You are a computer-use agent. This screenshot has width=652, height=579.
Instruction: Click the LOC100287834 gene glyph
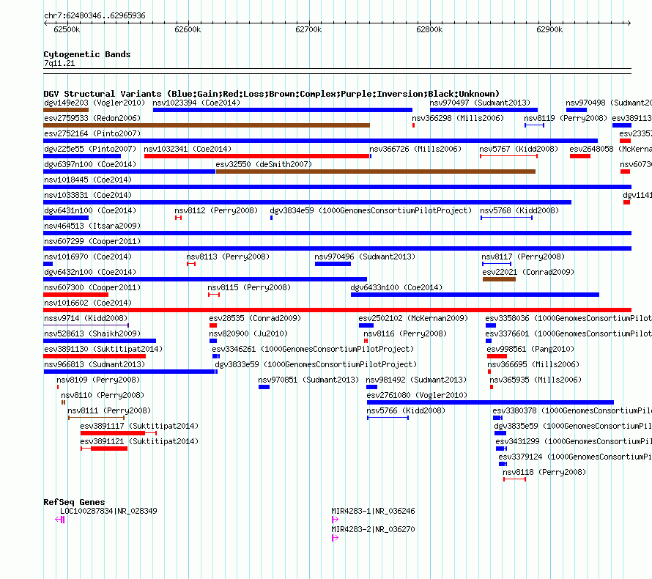[60, 520]
